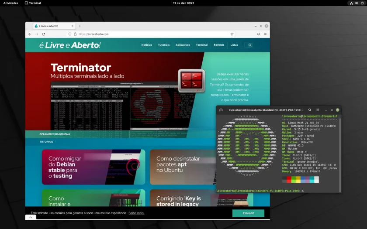Click the network icon in top bar
Viewport: 367px width, 229px height.
click(x=351, y=3)
